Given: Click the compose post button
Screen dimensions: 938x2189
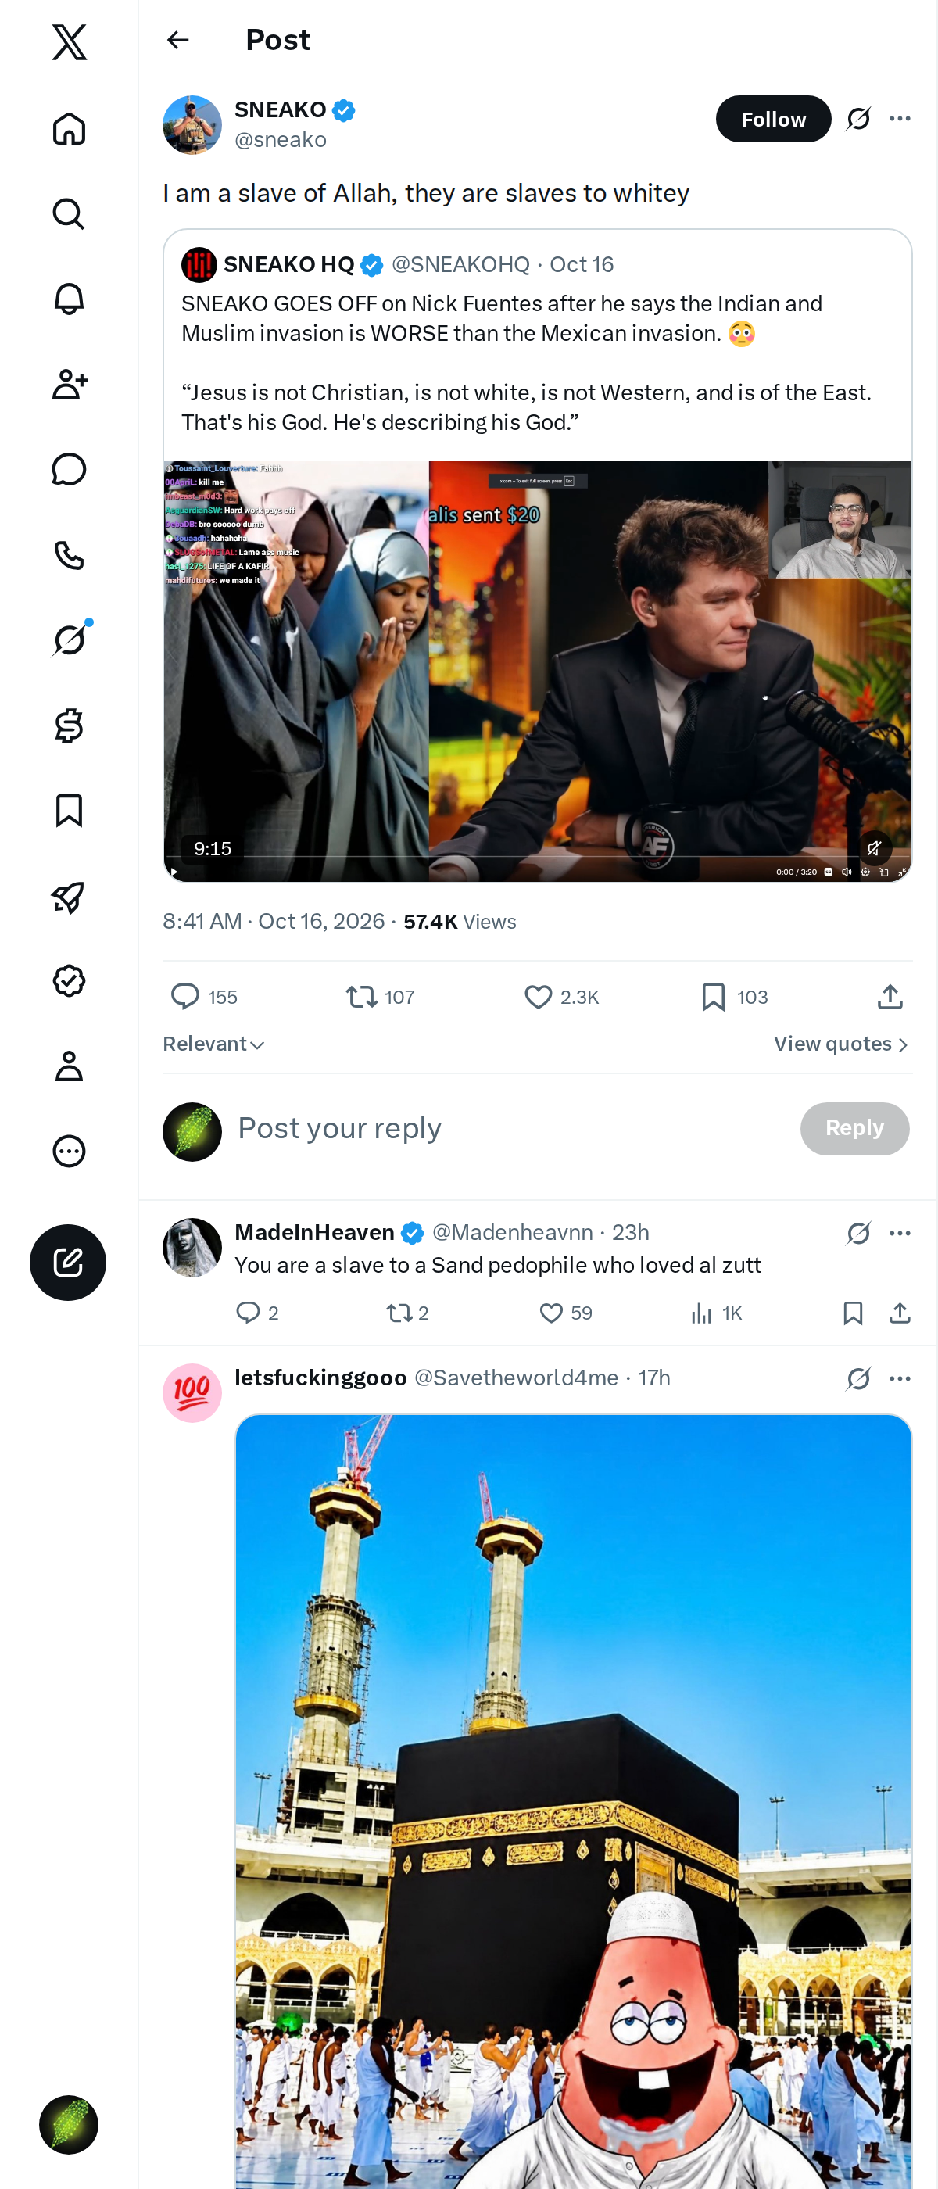Looking at the screenshot, I should click(68, 1262).
